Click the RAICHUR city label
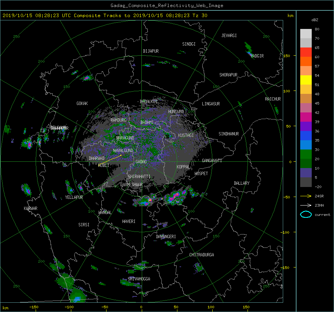This screenshot has width=334, height=312. (273, 99)
